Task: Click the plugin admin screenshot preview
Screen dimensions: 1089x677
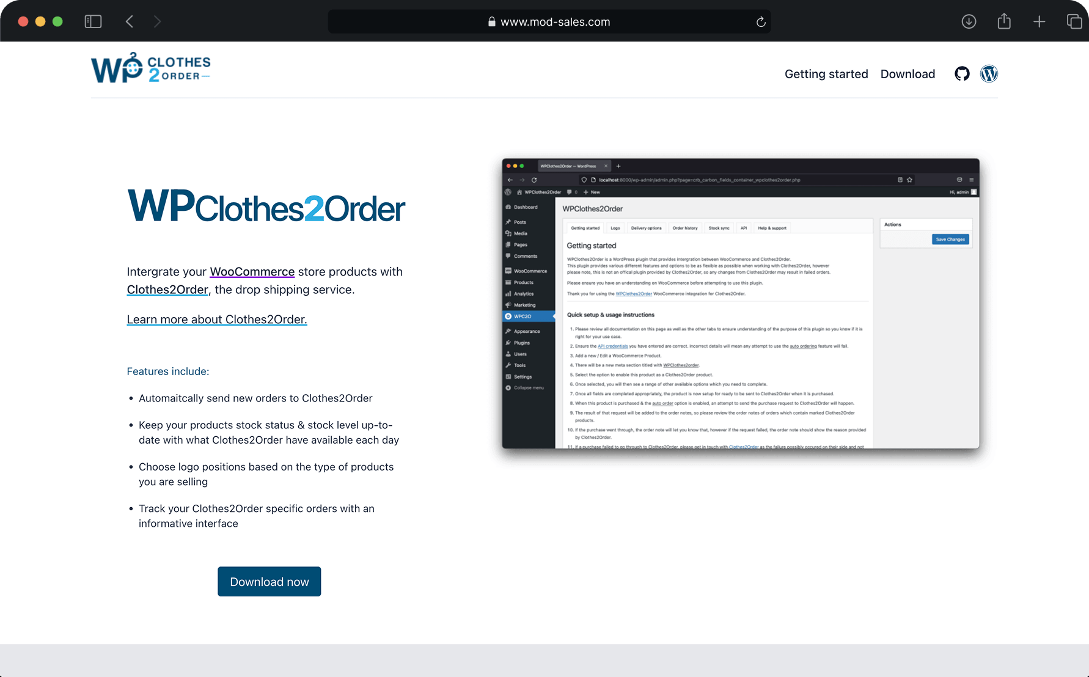Action: (740, 304)
